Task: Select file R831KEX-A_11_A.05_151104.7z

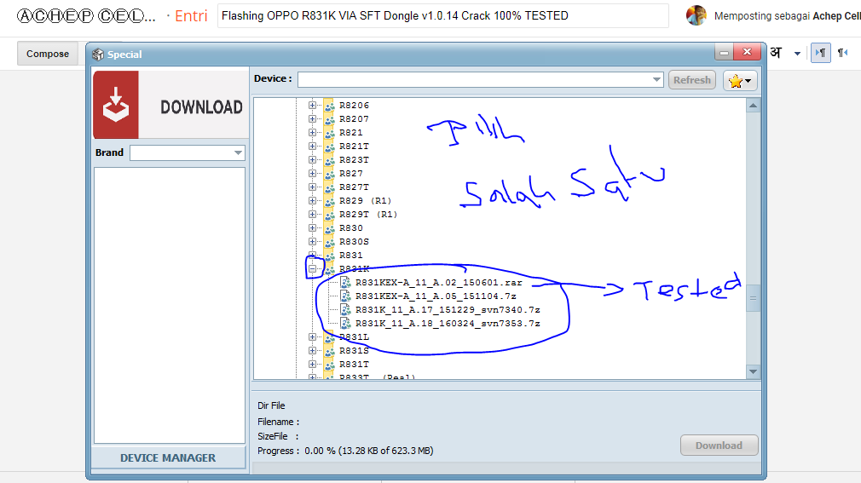Action: [436, 296]
